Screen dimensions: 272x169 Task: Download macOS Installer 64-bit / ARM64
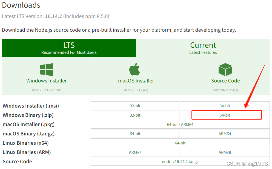pyautogui.click(x=180, y=124)
